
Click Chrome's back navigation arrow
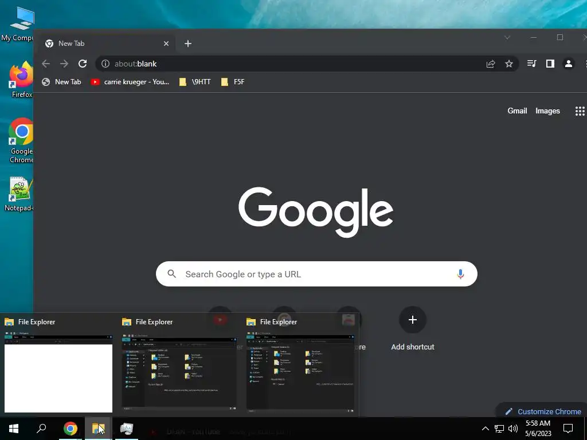tap(46, 64)
